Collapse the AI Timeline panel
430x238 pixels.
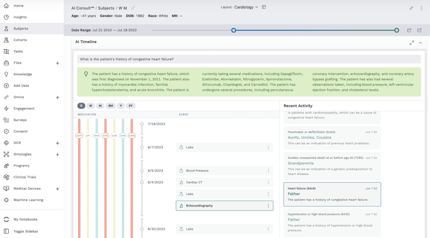[x=420, y=43]
